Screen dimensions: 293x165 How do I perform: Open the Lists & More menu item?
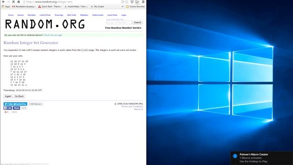coord(45,15)
